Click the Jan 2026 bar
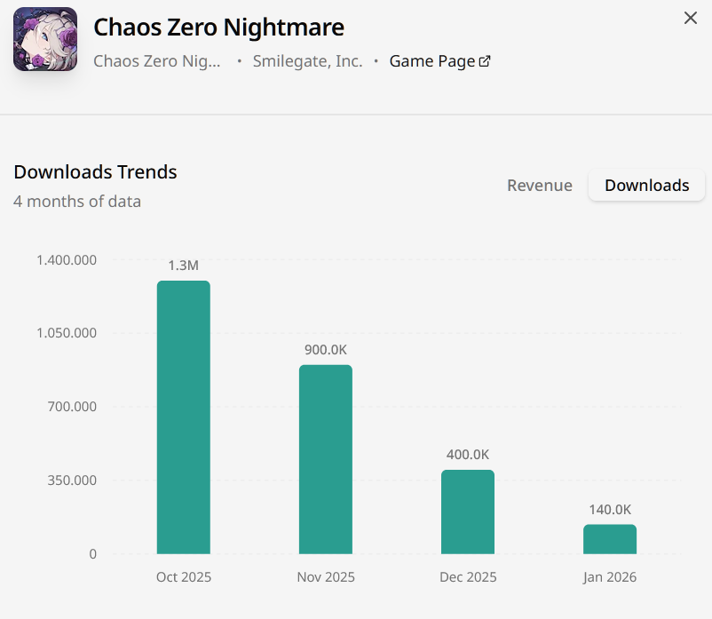Viewport: 712px width, 619px height. [x=610, y=539]
